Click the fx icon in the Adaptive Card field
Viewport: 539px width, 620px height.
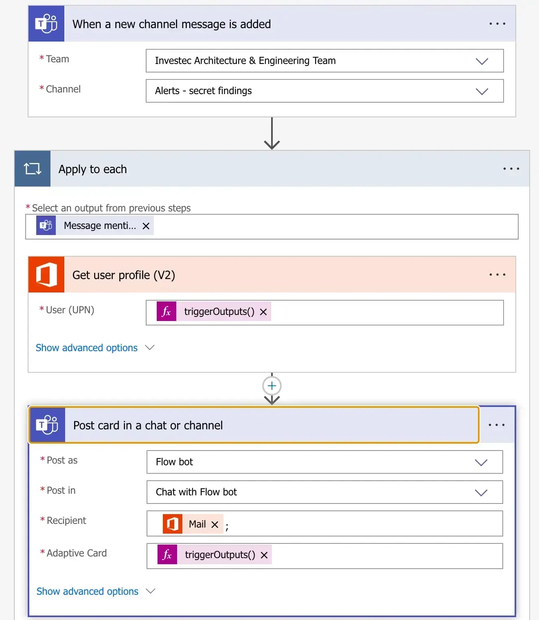pos(167,555)
